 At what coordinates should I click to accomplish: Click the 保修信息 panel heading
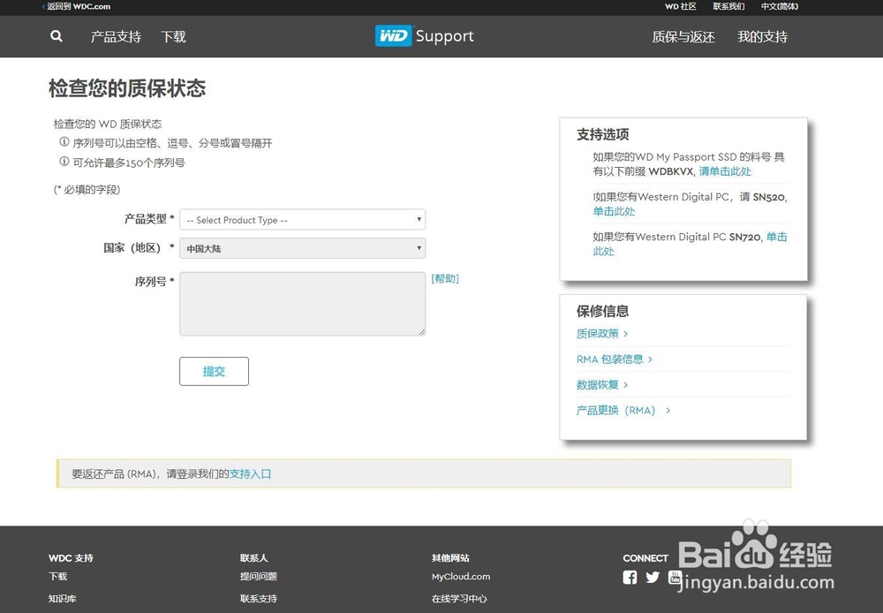(602, 311)
